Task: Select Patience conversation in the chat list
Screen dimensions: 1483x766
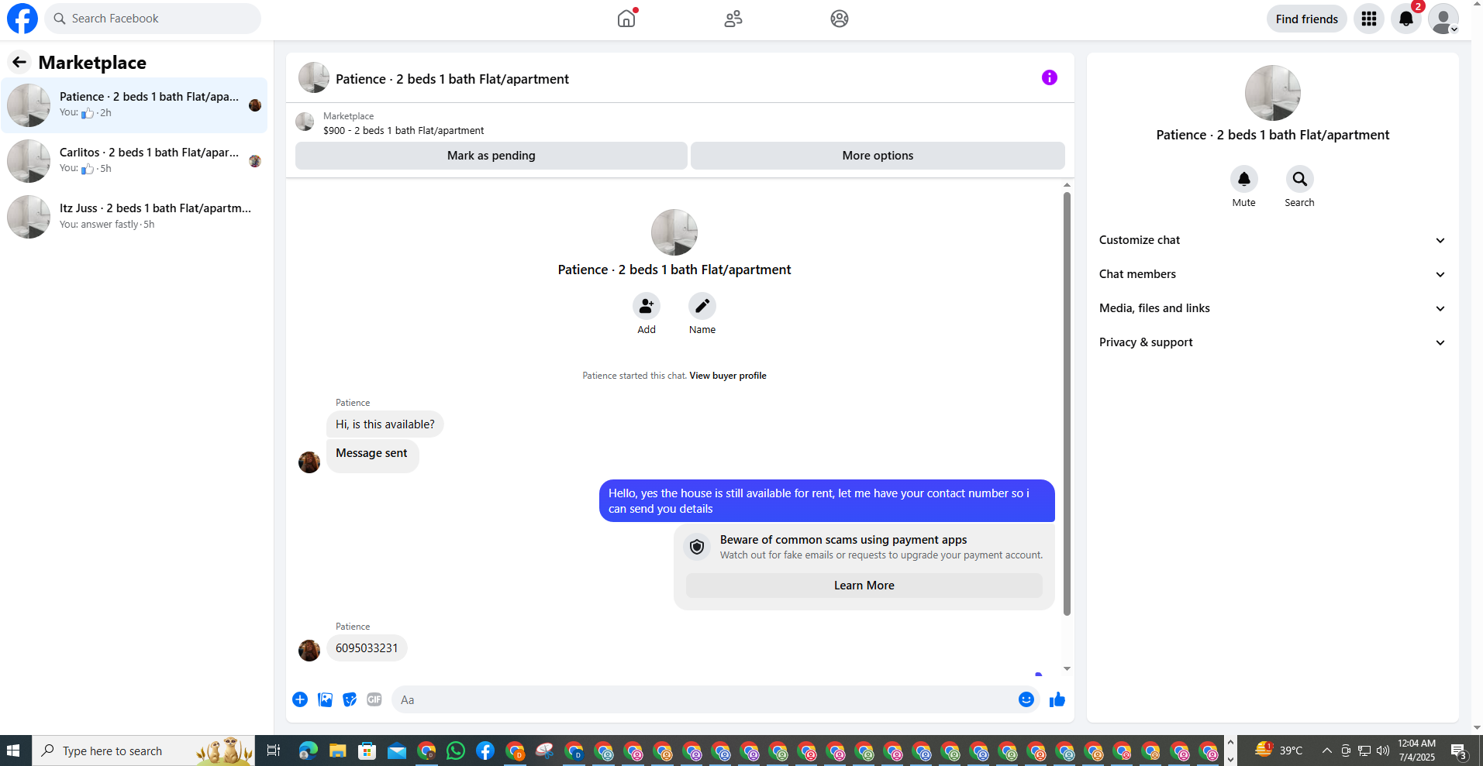Action: click(134, 105)
